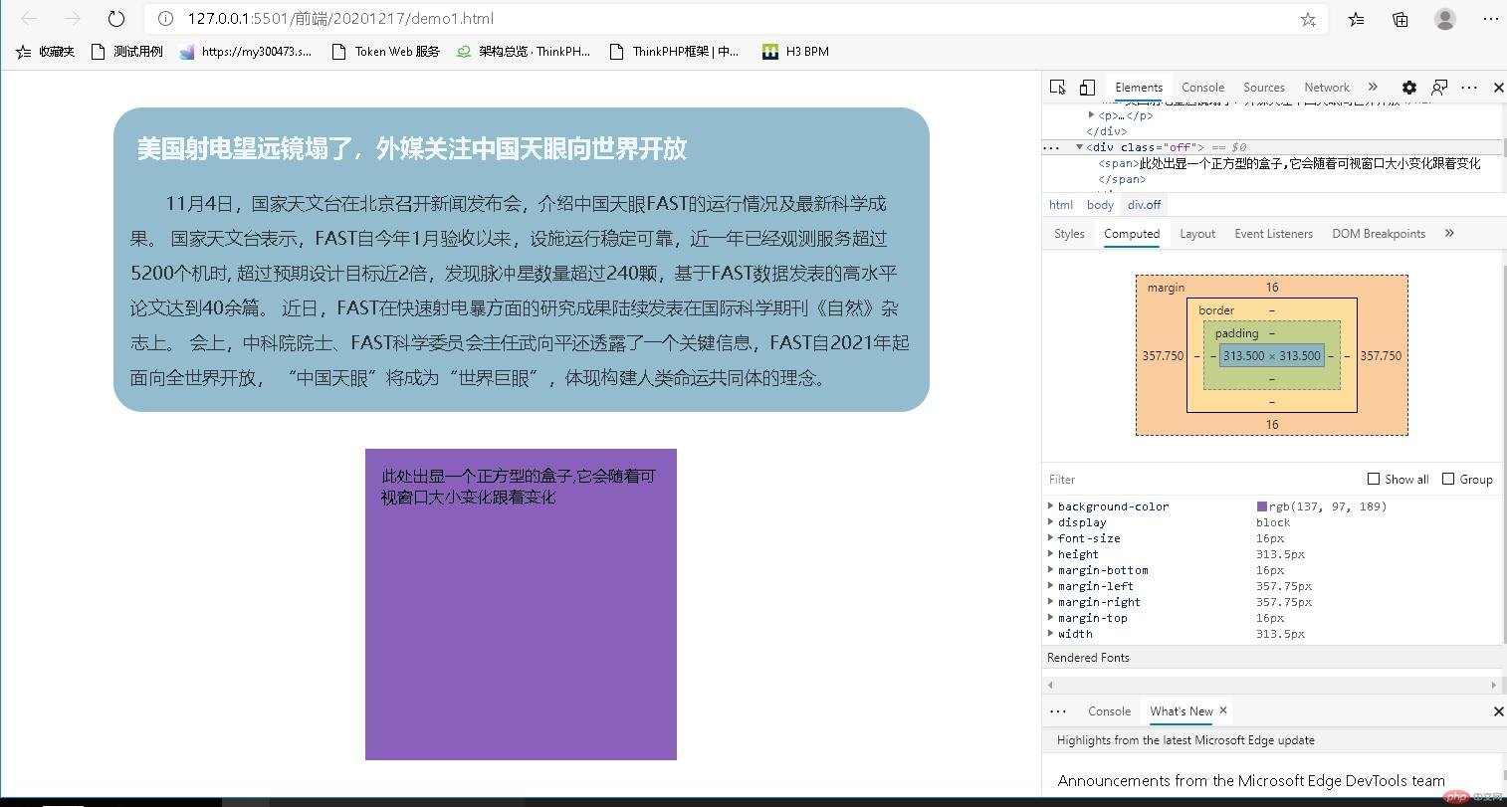The image size is (1507, 807).
Task: Open the DOM Breakpoints pane tab
Action: (1379, 234)
